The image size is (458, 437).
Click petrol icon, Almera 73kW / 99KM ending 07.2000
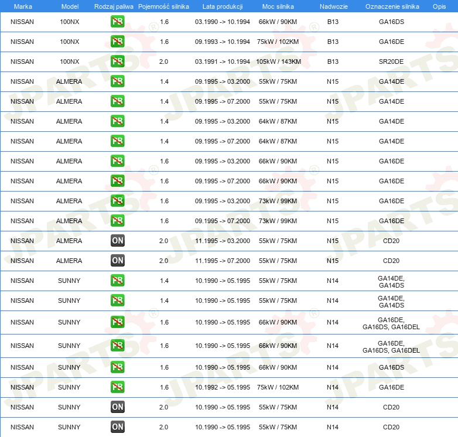[117, 220]
